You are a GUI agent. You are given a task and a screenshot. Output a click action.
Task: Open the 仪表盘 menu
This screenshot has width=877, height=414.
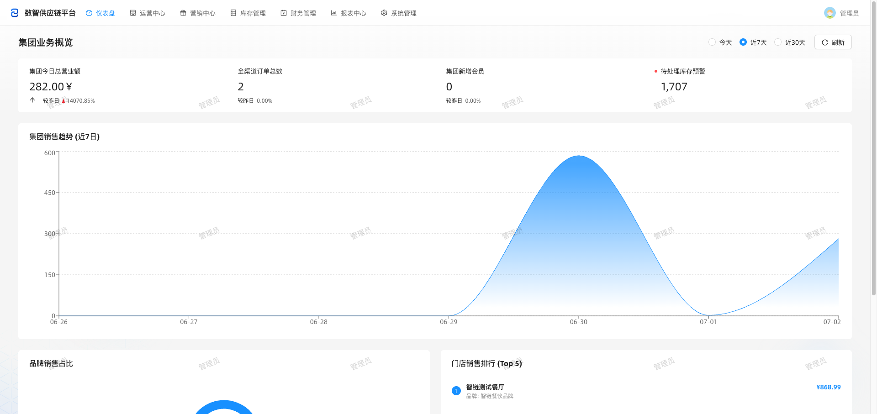click(100, 13)
